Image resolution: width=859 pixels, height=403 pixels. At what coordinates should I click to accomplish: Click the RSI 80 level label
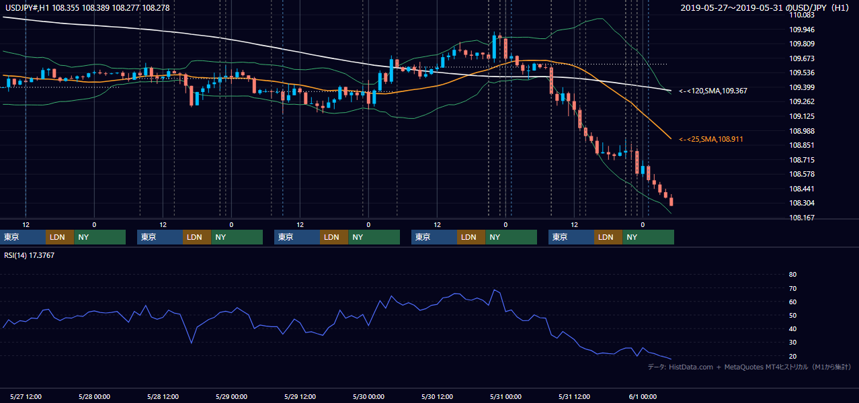pos(792,275)
